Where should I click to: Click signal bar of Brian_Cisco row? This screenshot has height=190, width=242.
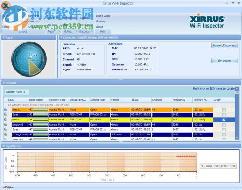tap(40, 134)
